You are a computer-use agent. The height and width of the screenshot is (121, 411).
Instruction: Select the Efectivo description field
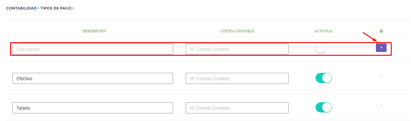click(93, 78)
